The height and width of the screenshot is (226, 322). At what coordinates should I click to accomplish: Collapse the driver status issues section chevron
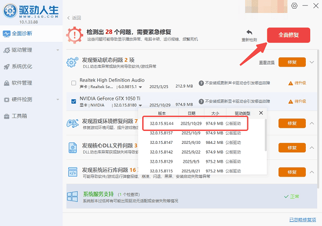312,62
